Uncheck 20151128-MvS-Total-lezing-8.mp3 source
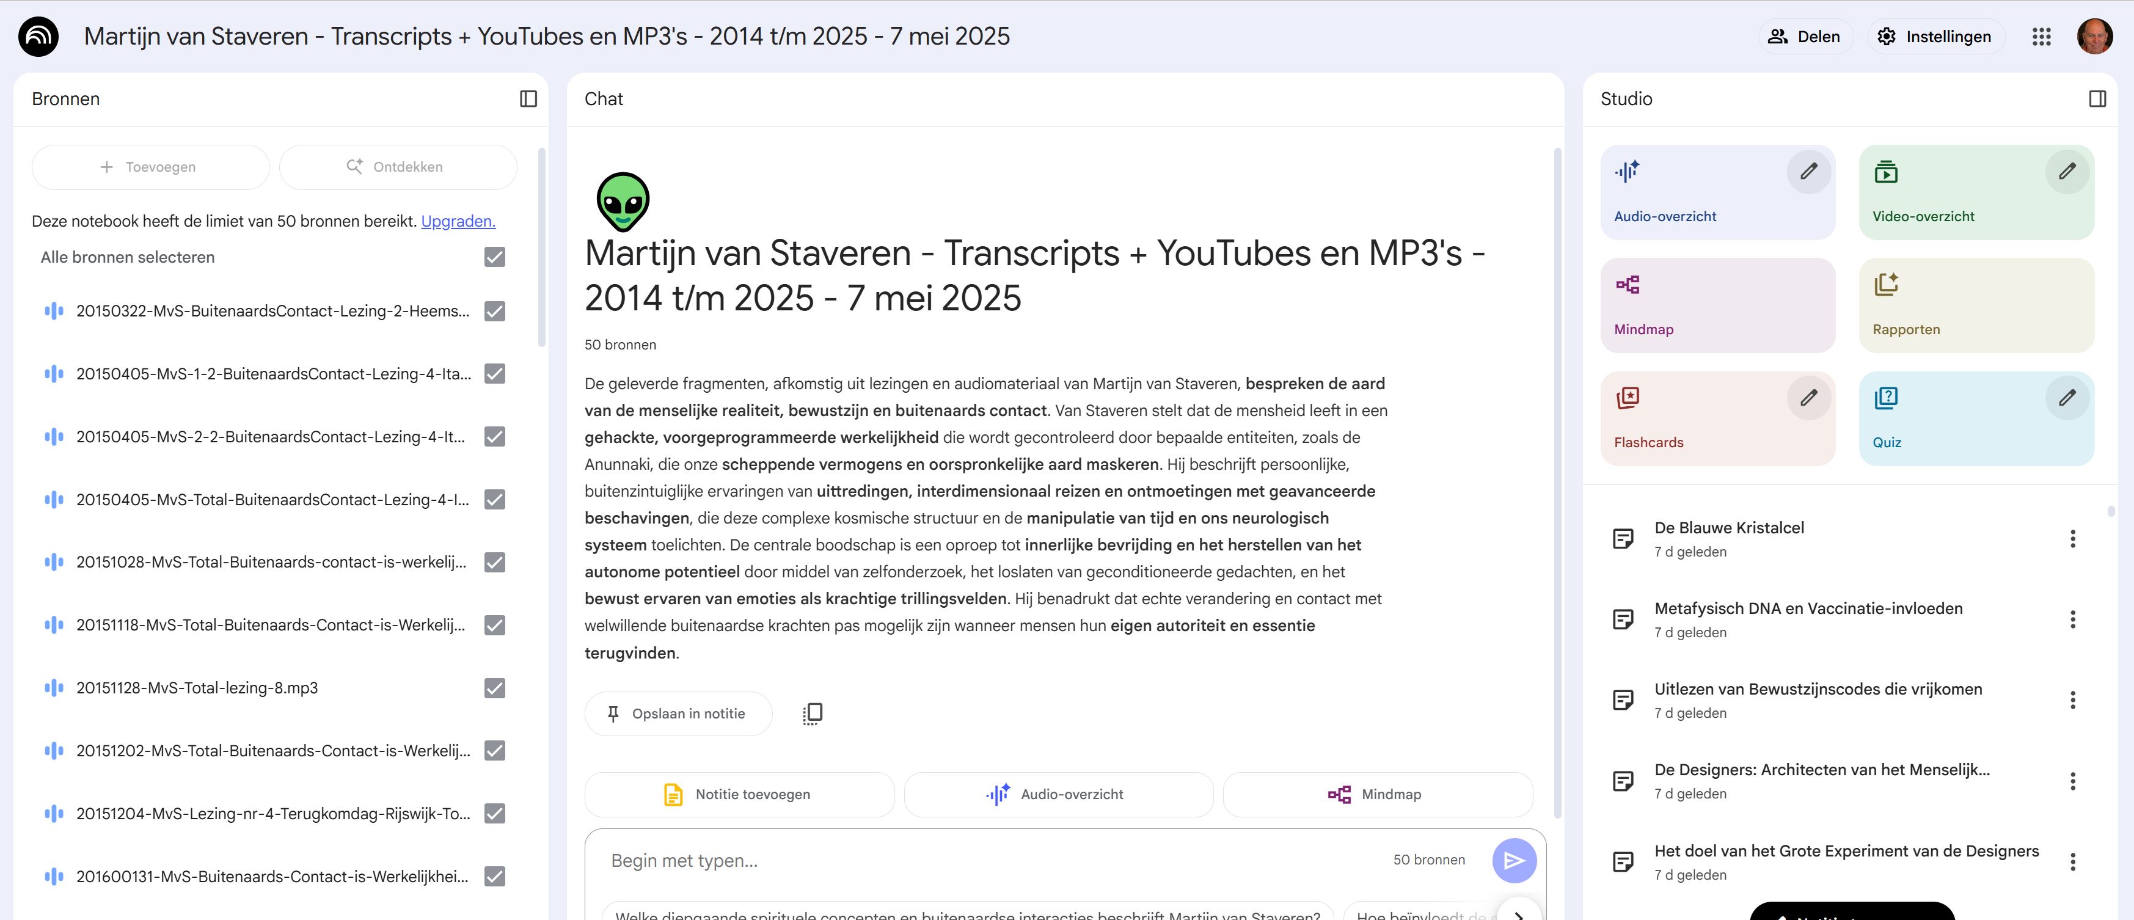 [x=495, y=688]
